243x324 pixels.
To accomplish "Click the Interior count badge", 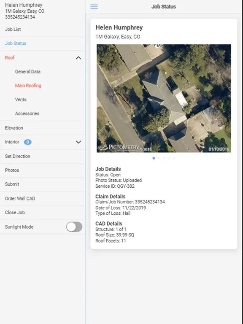I will coord(28,142).
